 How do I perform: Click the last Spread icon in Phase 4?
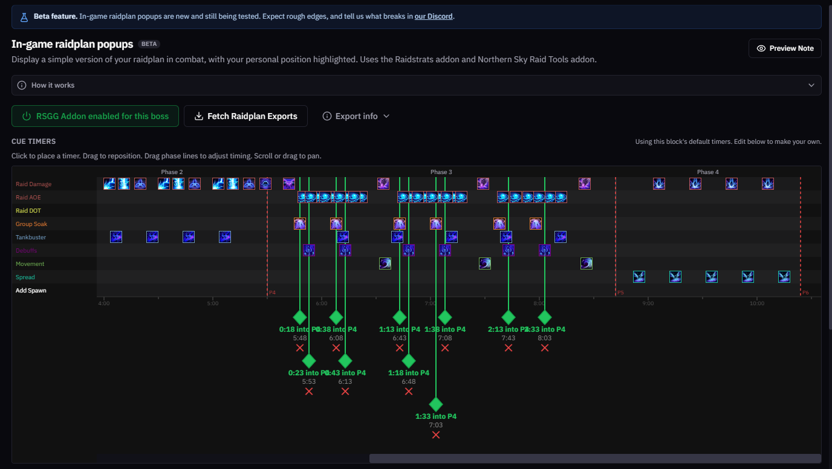coord(784,277)
